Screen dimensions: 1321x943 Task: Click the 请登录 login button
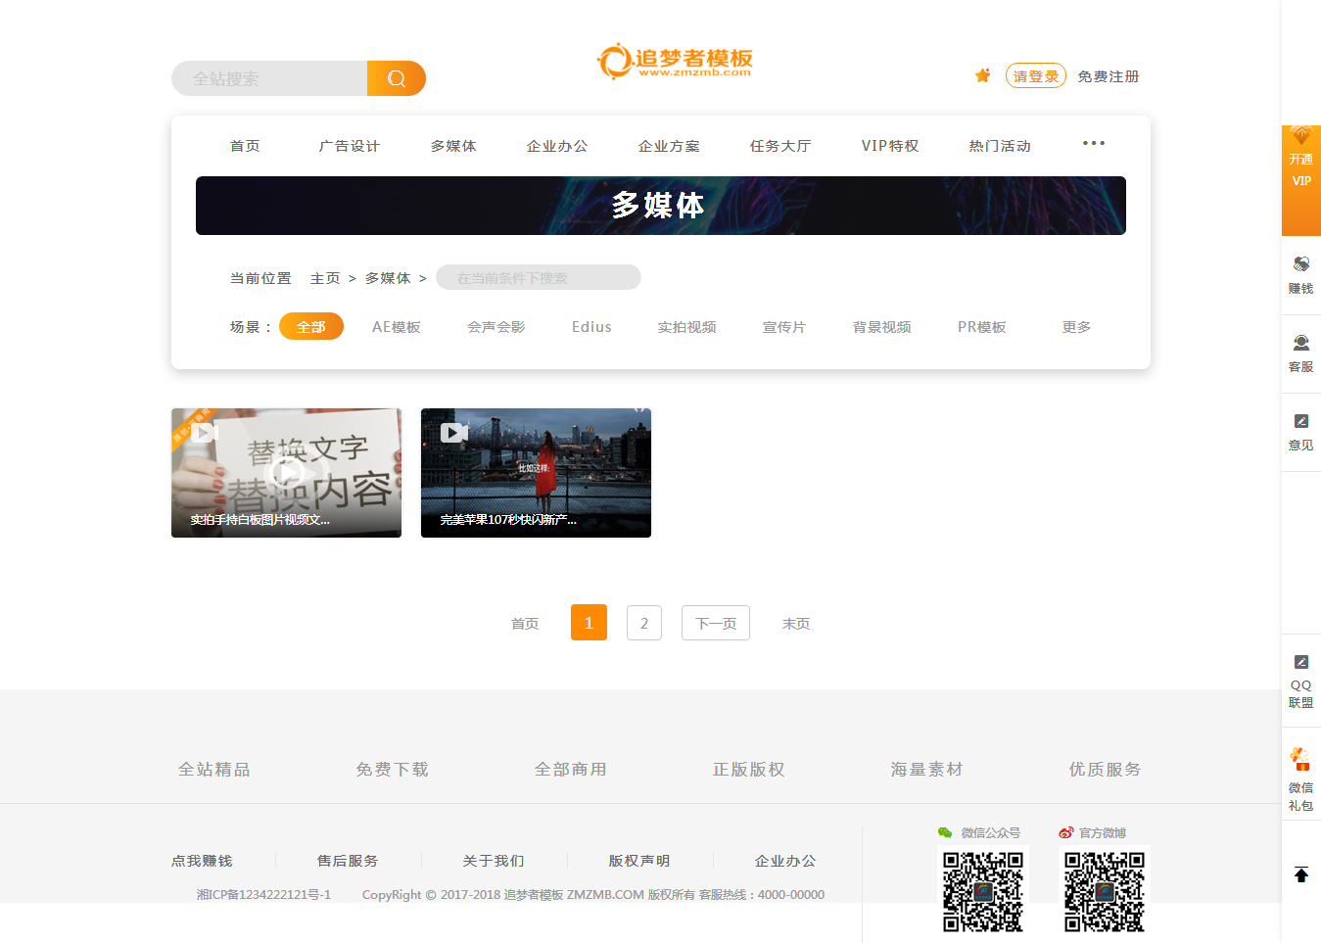click(1035, 76)
